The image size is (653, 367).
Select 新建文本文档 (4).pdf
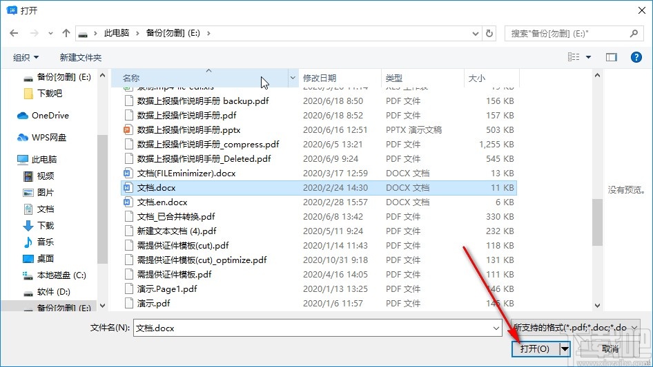(177, 231)
